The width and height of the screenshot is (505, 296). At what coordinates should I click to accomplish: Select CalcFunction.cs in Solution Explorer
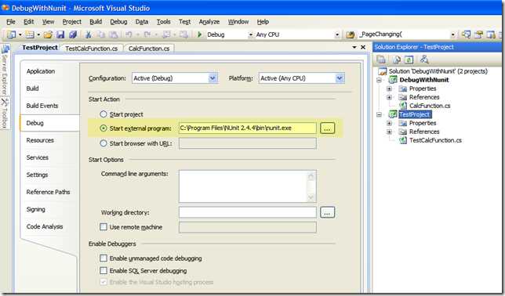[430, 106]
